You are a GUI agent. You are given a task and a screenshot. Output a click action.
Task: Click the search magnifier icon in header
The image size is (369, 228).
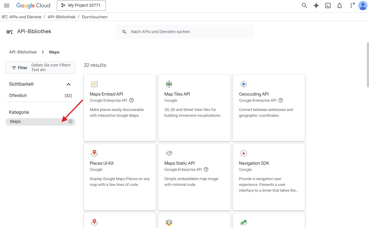[x=304, y=6]
